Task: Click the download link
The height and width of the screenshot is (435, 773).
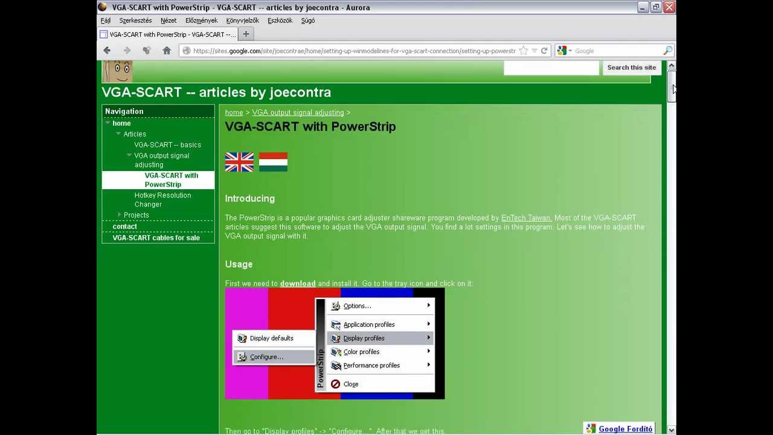Action: tap(298, 283)
